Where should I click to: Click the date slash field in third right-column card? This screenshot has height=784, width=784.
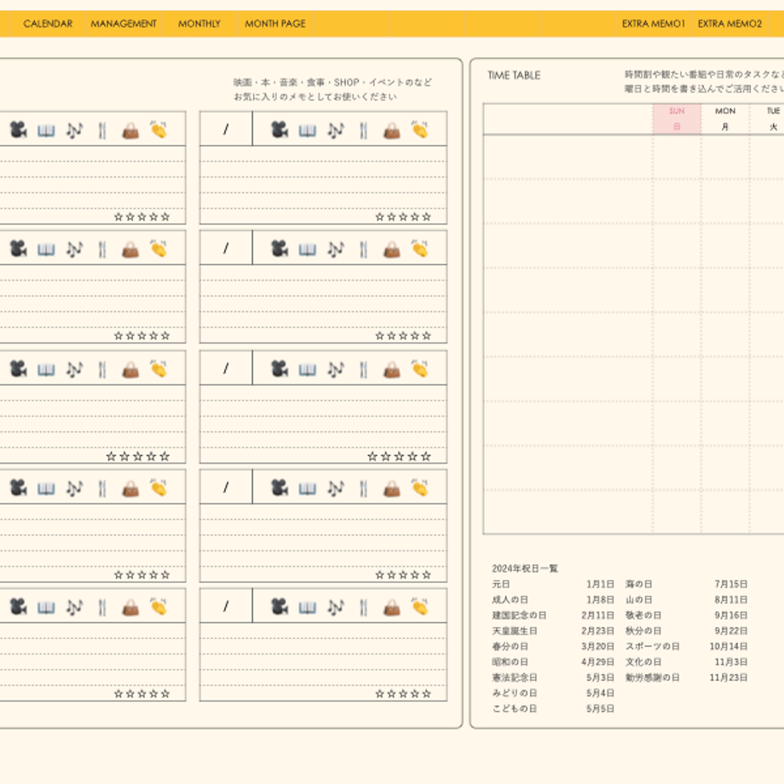[226, 368]
